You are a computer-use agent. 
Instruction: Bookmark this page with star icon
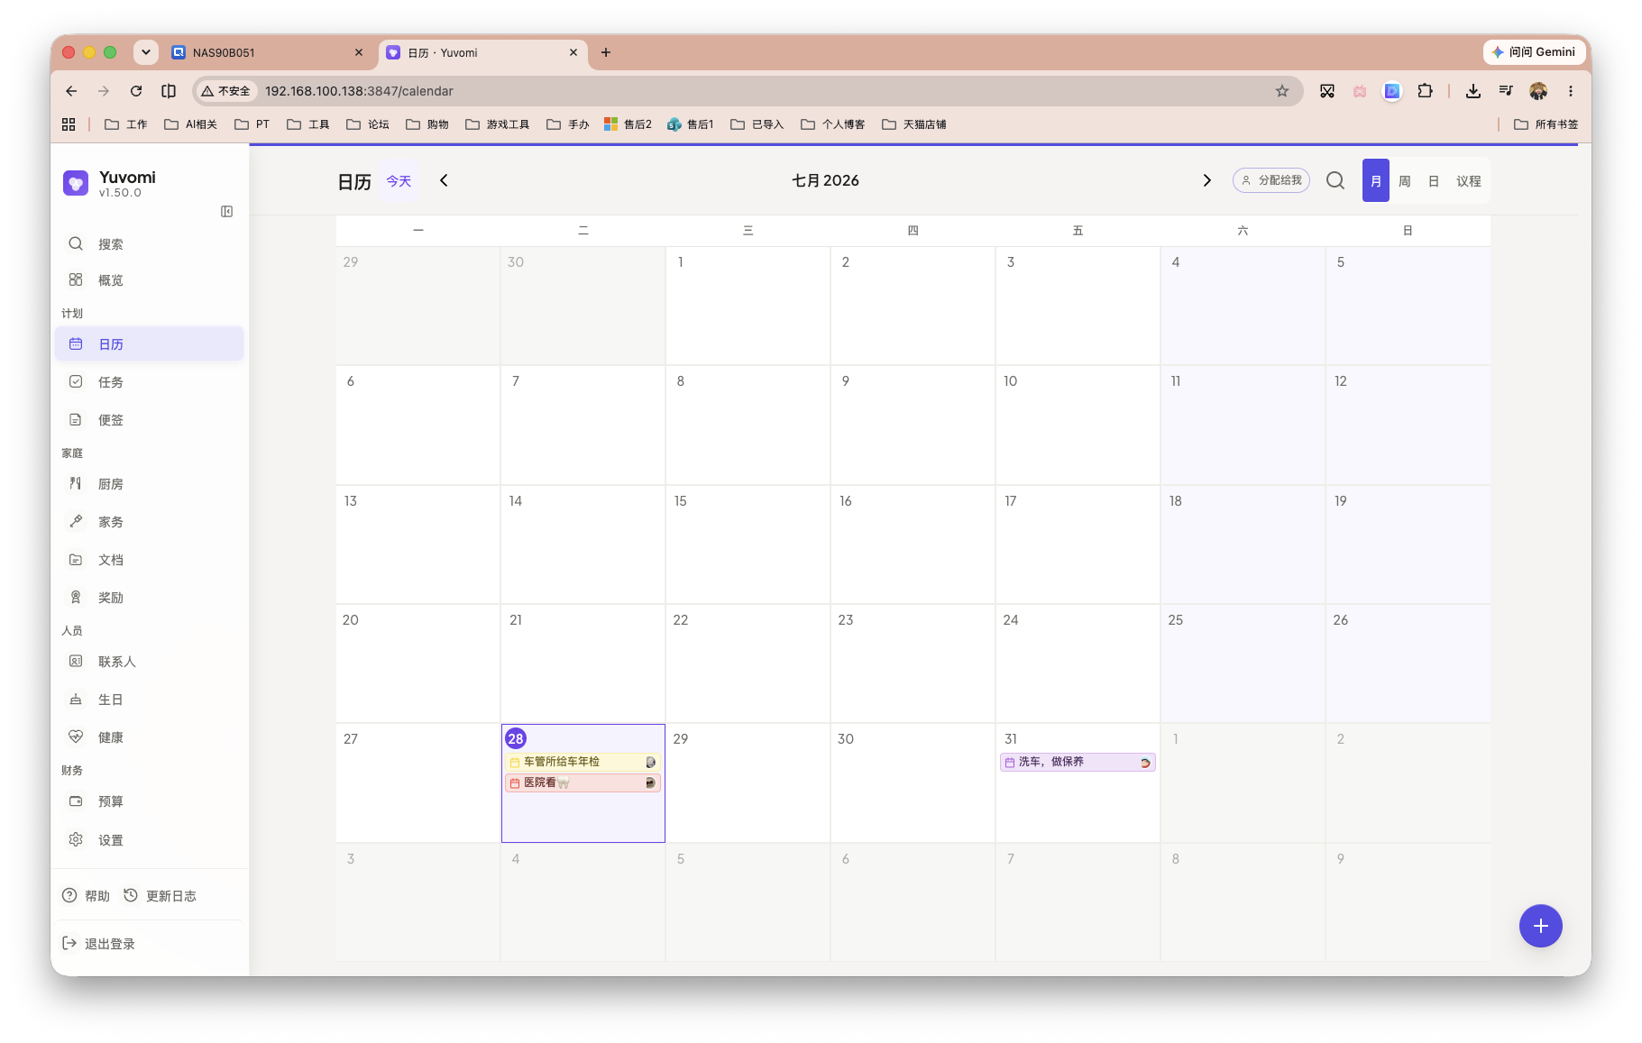coord(1281,91)
